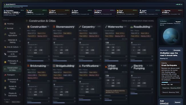Remove 100 workers from Urban Lighting
The height and width of the screenshot is (105, 186).
(108, 80)
